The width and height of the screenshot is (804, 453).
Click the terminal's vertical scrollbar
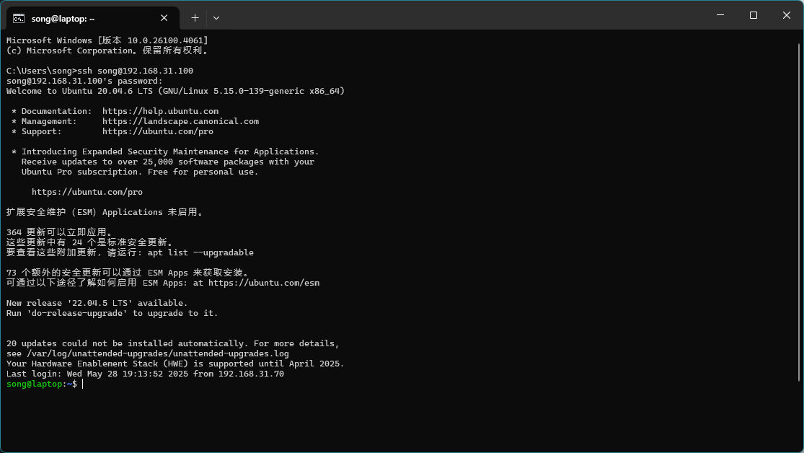(x=800, y=216)
